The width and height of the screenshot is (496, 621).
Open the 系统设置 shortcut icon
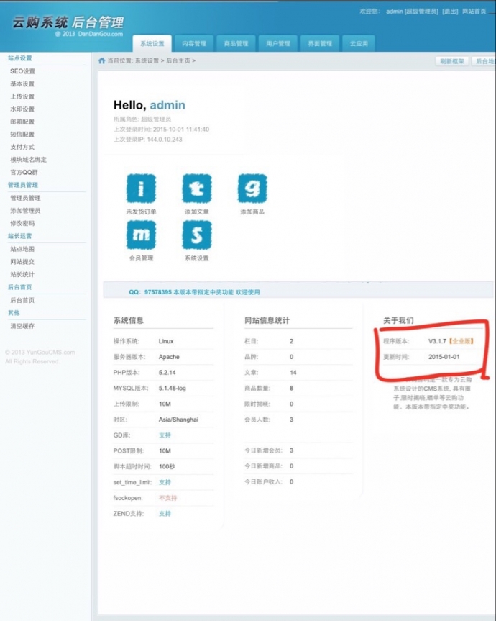click(197, 235)
